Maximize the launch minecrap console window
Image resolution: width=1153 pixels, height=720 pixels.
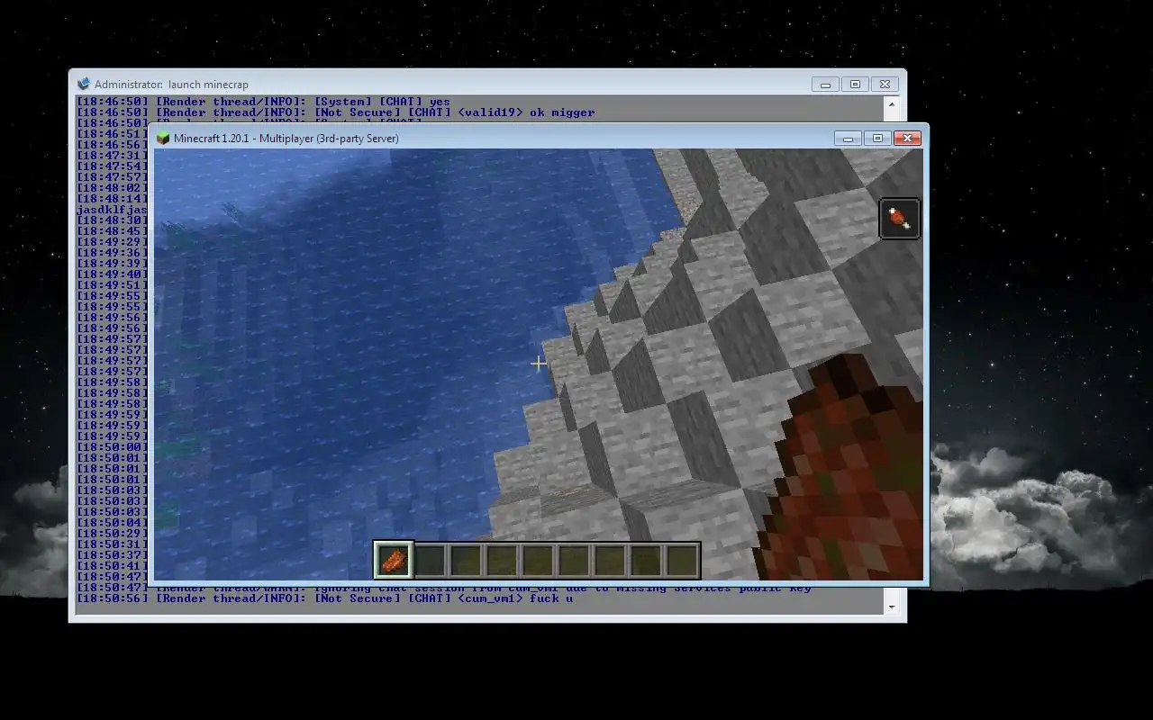(x=855, y=85)
